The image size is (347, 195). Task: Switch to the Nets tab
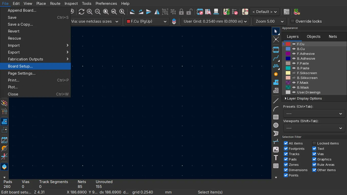[333, 37]
